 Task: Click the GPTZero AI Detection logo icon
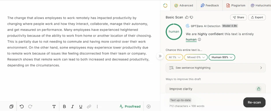pos(188,26)
